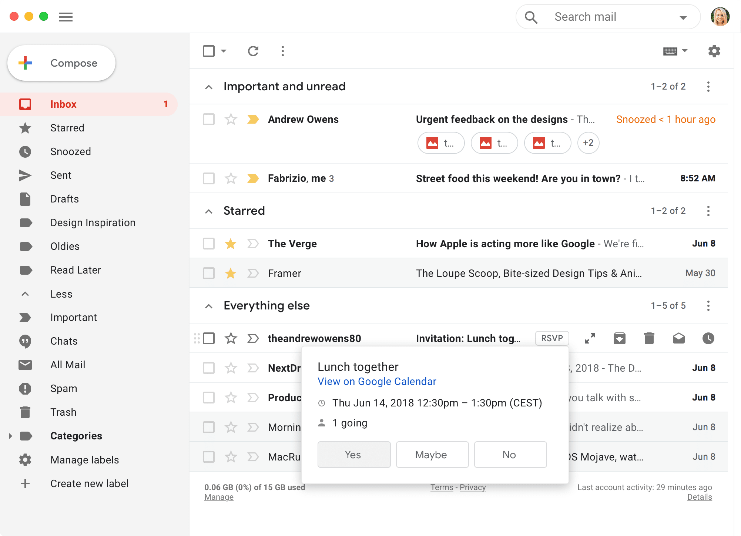Click the mark unread envelope icon
Viewport: 741px width, 536px height.
tap(679, 338)
